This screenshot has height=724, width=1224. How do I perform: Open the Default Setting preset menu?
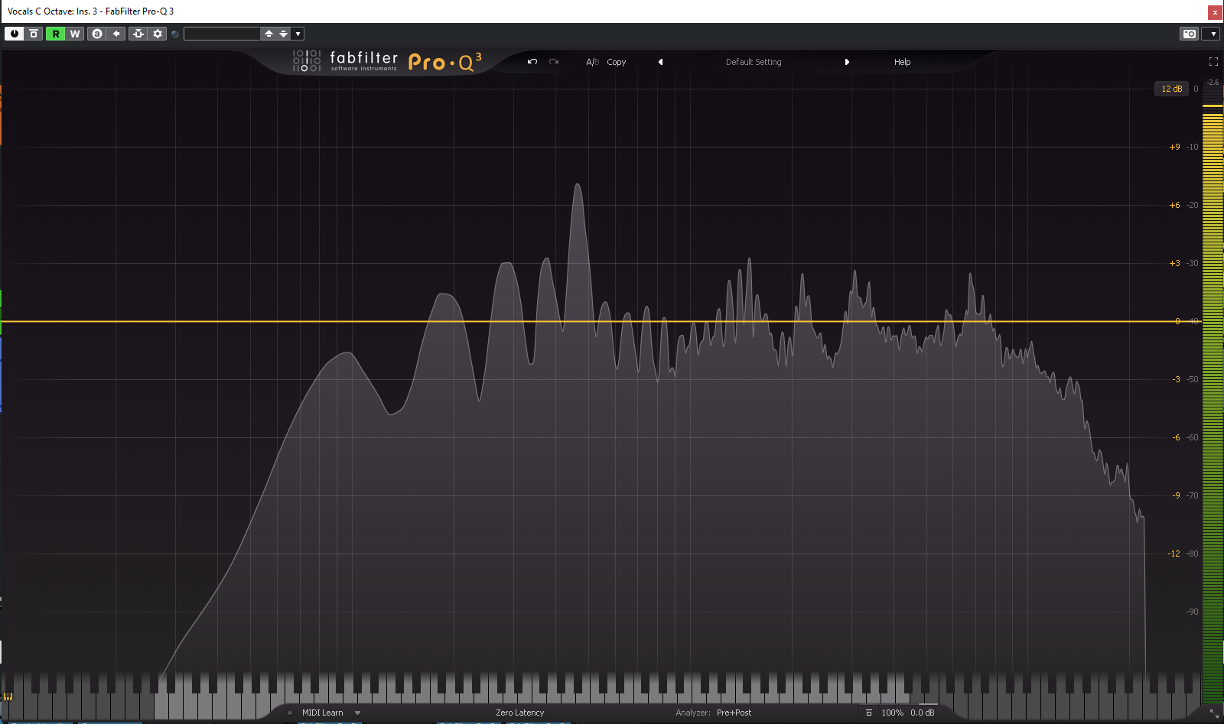(754, 62)
